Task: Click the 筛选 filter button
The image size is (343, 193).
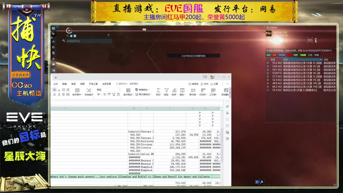Action: pos(166,92)
